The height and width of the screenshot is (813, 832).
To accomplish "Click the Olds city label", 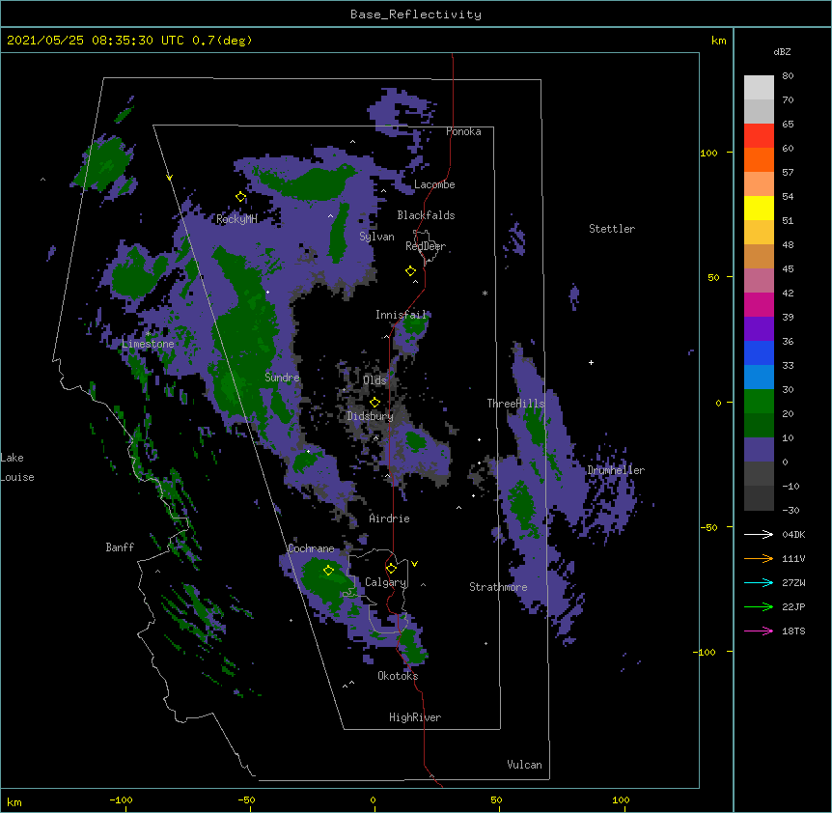I will [374, 380].
